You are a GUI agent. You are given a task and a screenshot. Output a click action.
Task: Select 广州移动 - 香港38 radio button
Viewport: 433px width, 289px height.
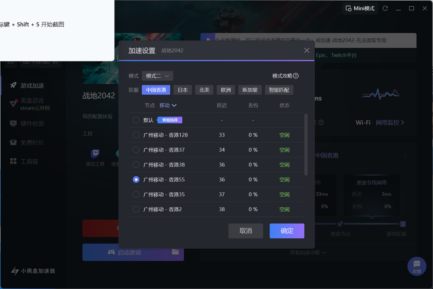[136, 165]
